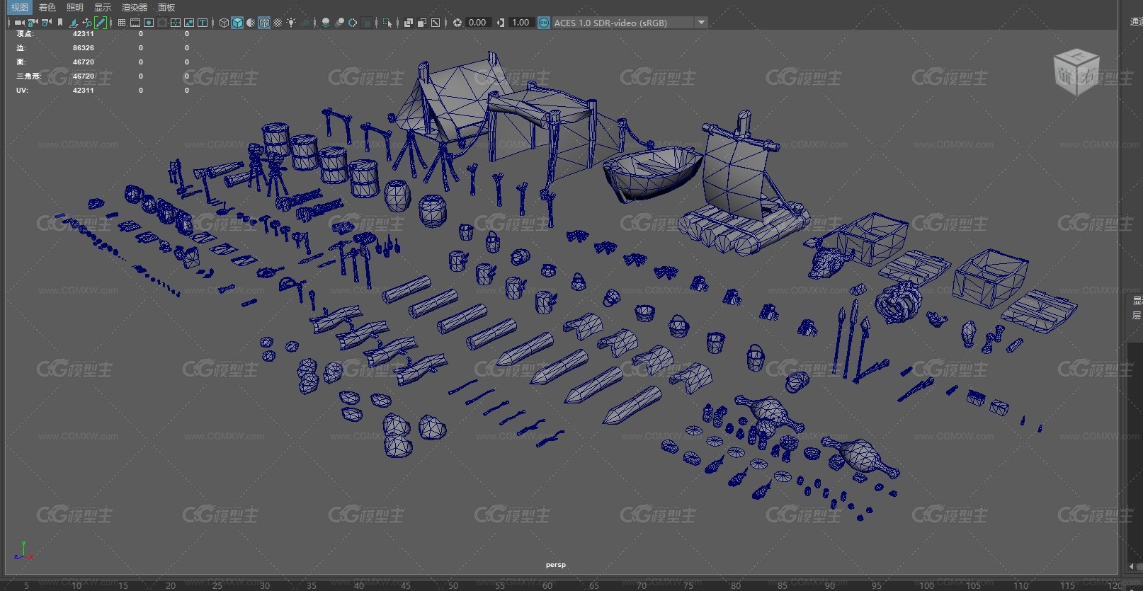
Task: Click the scroll arrow at right panel bottom
Action: pos(1131,566)
